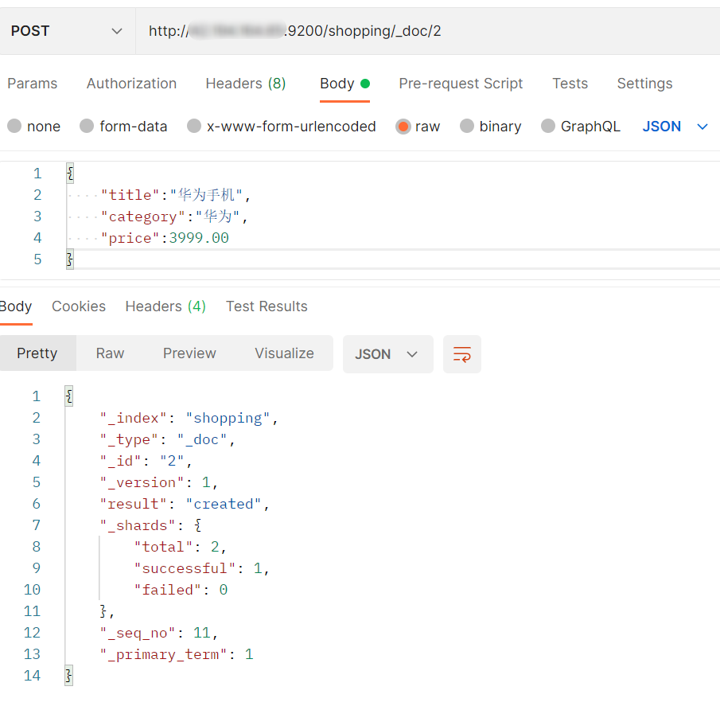720x706 pixels.
Task: Switch response view to Raw
Action: click(x=110, y=353)
